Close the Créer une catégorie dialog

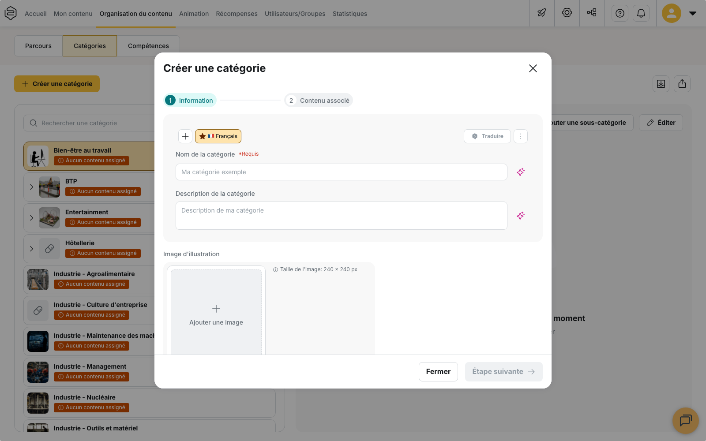click(533, 68)
